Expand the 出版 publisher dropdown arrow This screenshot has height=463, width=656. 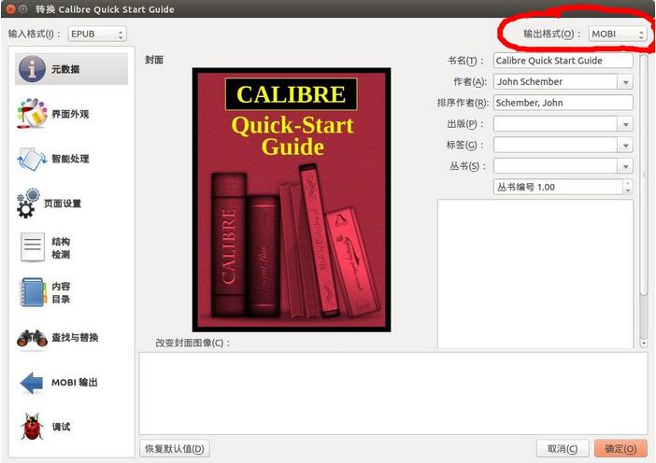click(625, 124)
